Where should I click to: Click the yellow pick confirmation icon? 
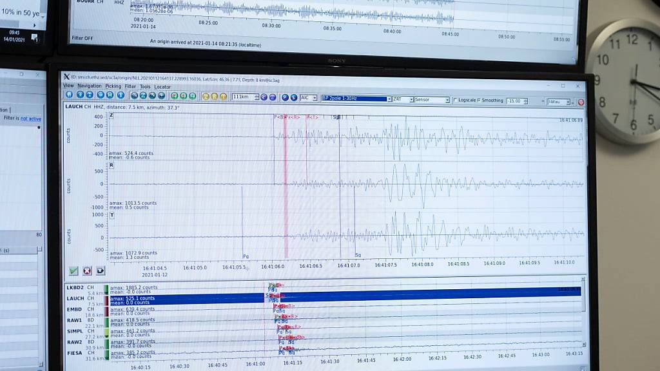(206, 97)
